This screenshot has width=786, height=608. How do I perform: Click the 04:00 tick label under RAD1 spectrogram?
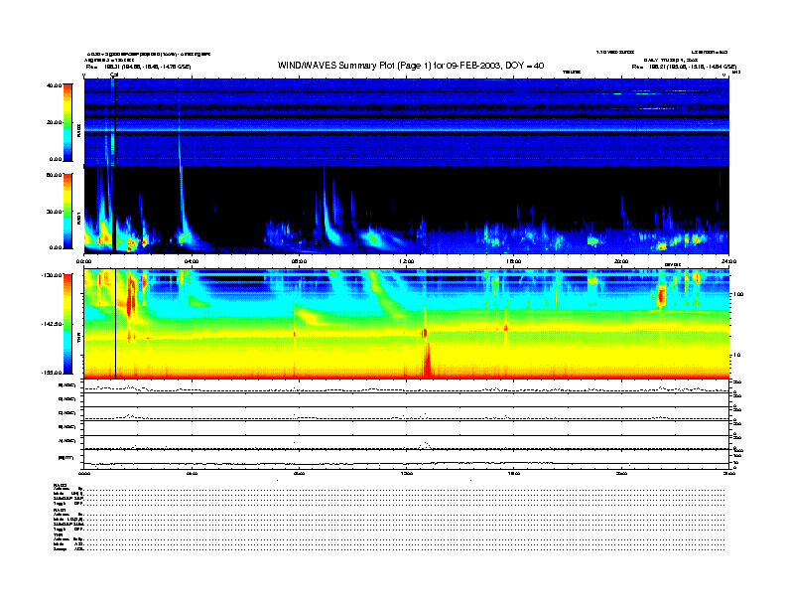[192, 261]
